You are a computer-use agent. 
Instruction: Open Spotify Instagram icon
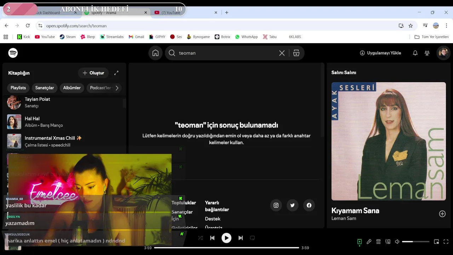point(276,205)
